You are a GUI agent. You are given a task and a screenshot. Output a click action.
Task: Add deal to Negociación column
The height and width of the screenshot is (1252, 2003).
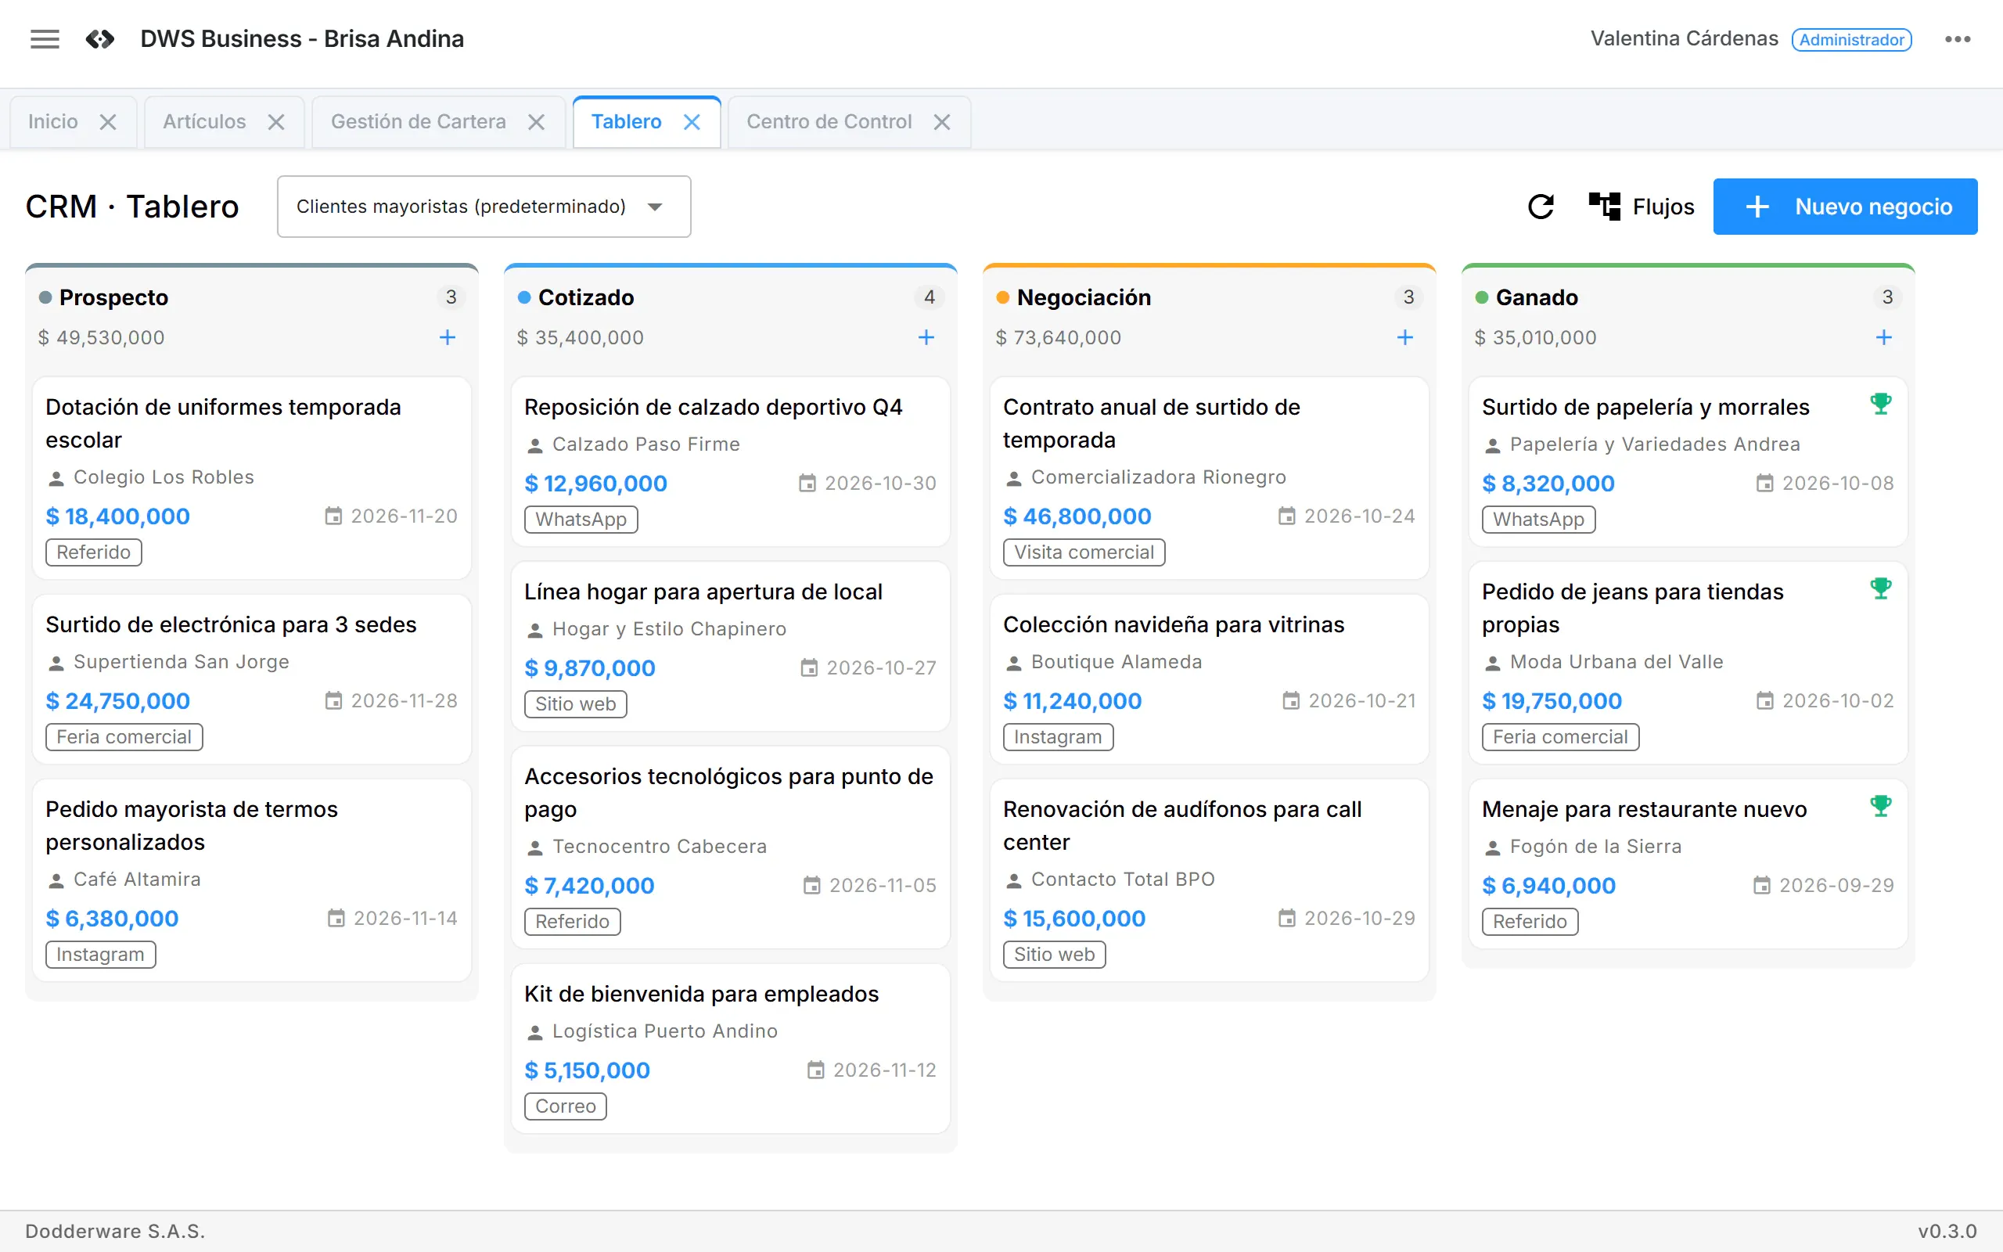click(x=1404, y=337)
